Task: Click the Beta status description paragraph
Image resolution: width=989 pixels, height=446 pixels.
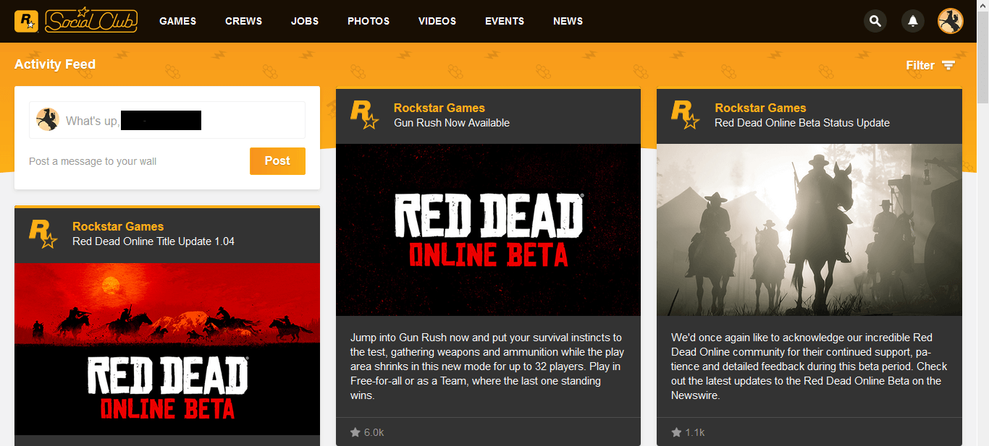Action: point(809,366)
